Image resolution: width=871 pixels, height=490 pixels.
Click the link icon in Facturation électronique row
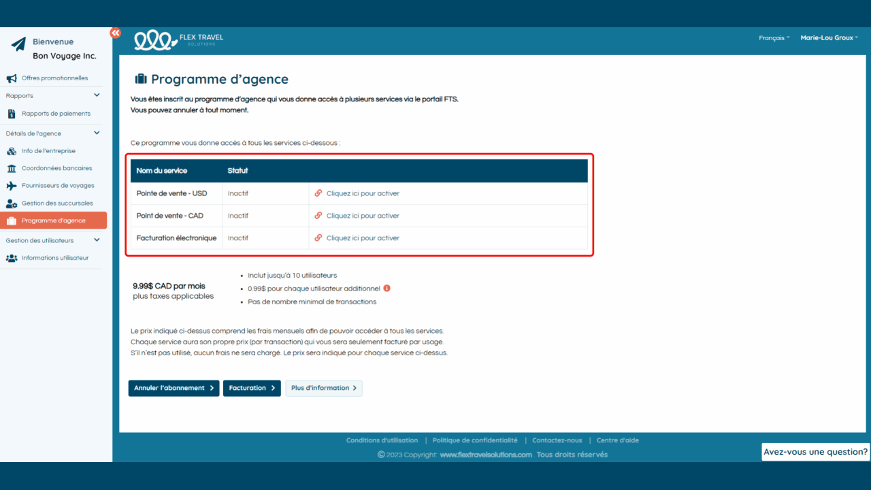coord(318,238)
